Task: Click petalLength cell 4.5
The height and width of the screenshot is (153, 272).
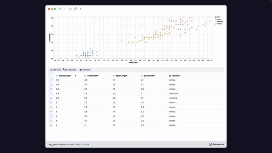Action: (x=114, y=98)
